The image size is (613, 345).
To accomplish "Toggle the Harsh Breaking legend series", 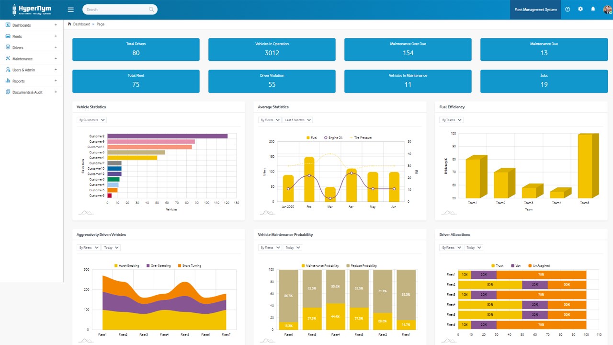I will (x=127, y=265).
